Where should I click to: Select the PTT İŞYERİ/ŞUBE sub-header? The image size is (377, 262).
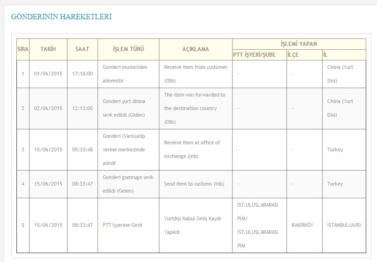click(x=259, y=55)
